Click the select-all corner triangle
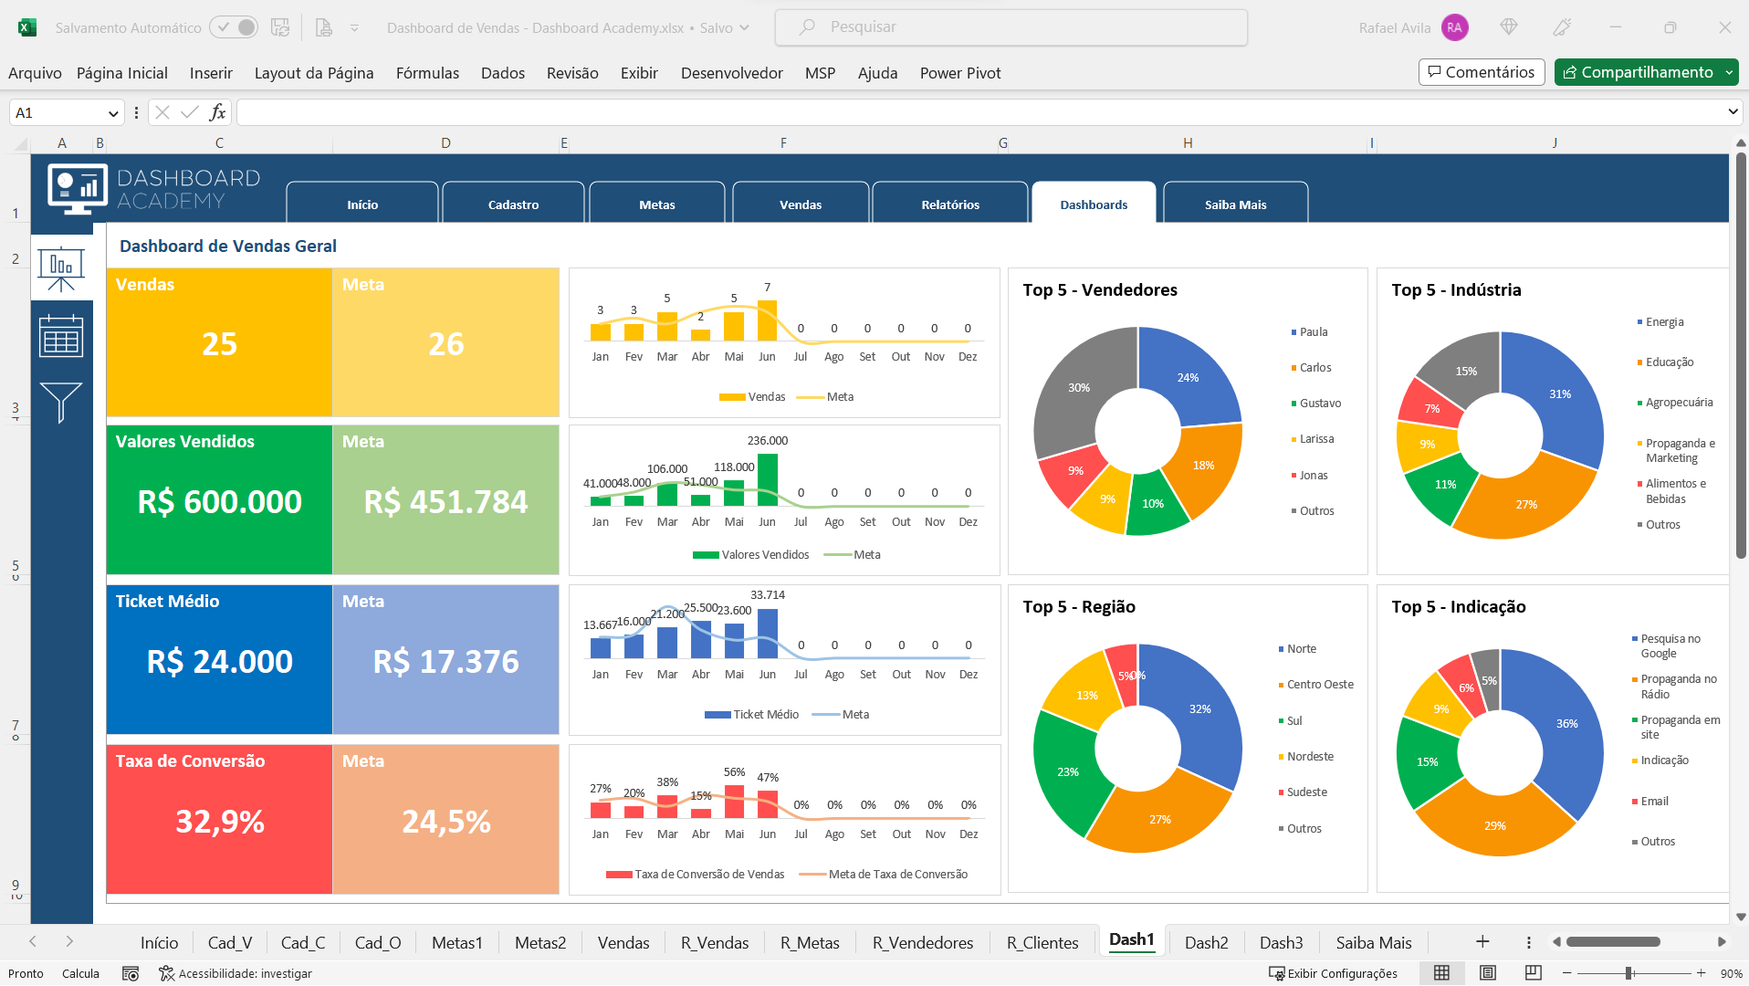 click(21, 143)
